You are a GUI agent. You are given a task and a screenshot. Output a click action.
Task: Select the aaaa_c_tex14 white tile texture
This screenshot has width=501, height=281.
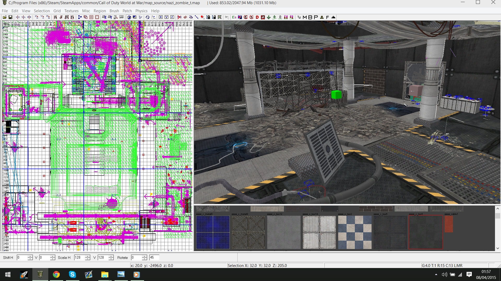click(x=319, y=232)
